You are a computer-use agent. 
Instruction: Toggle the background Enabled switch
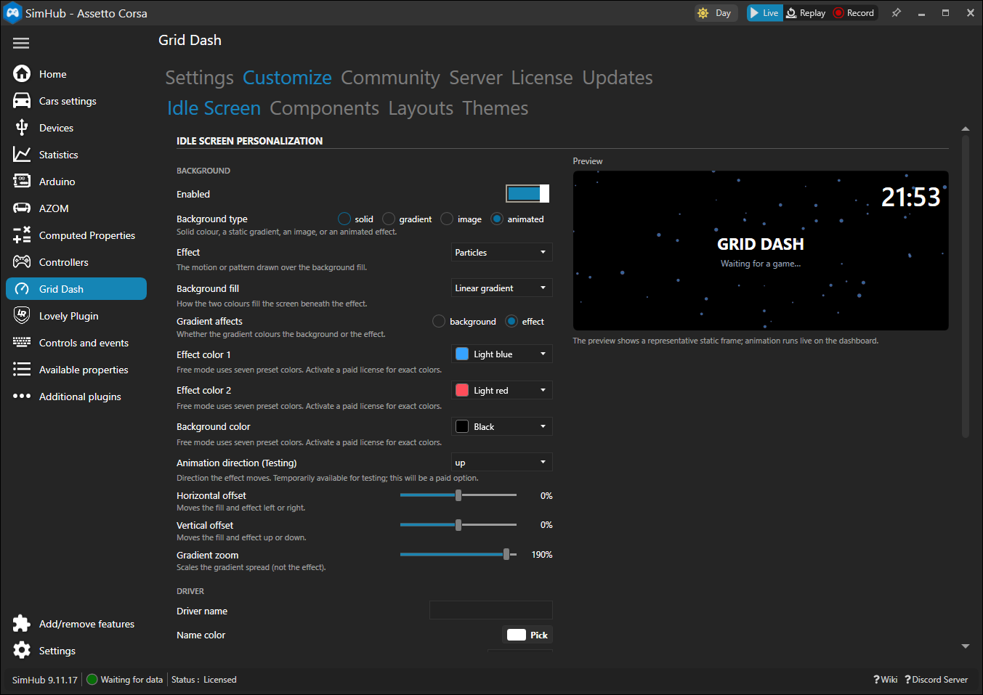[x=527, y=193]
